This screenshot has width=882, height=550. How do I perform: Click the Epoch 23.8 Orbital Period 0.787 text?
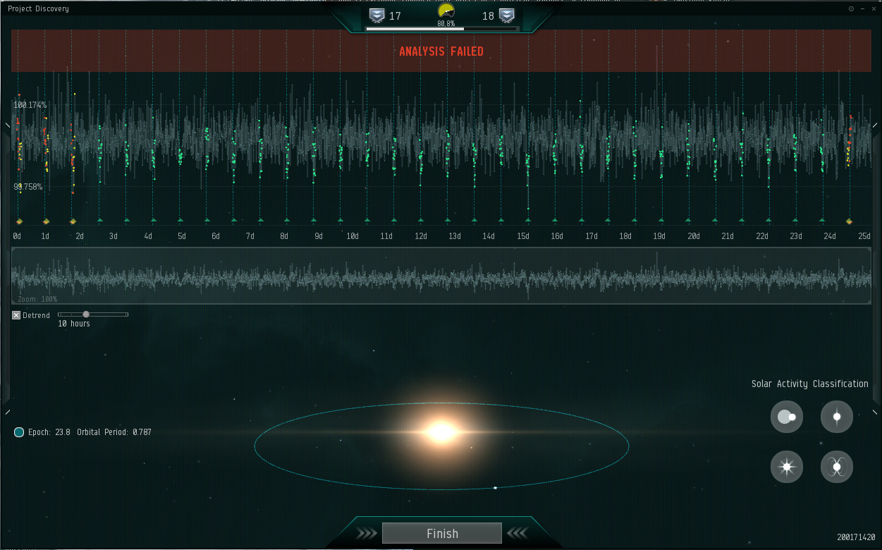[x=90, y=432]
